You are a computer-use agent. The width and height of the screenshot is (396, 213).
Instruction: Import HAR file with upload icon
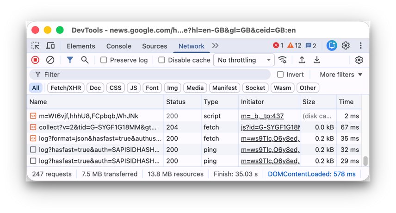coord(302,60)
